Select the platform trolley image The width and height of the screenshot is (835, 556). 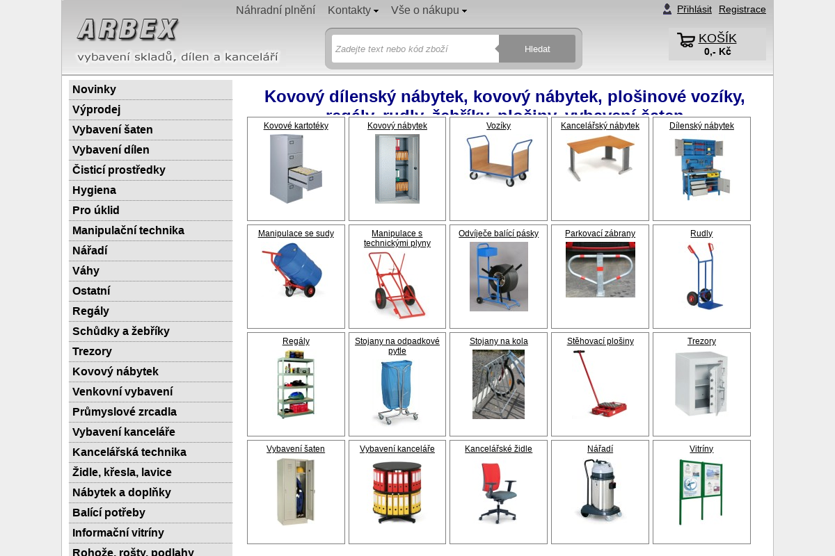click(x=498, y=161)
